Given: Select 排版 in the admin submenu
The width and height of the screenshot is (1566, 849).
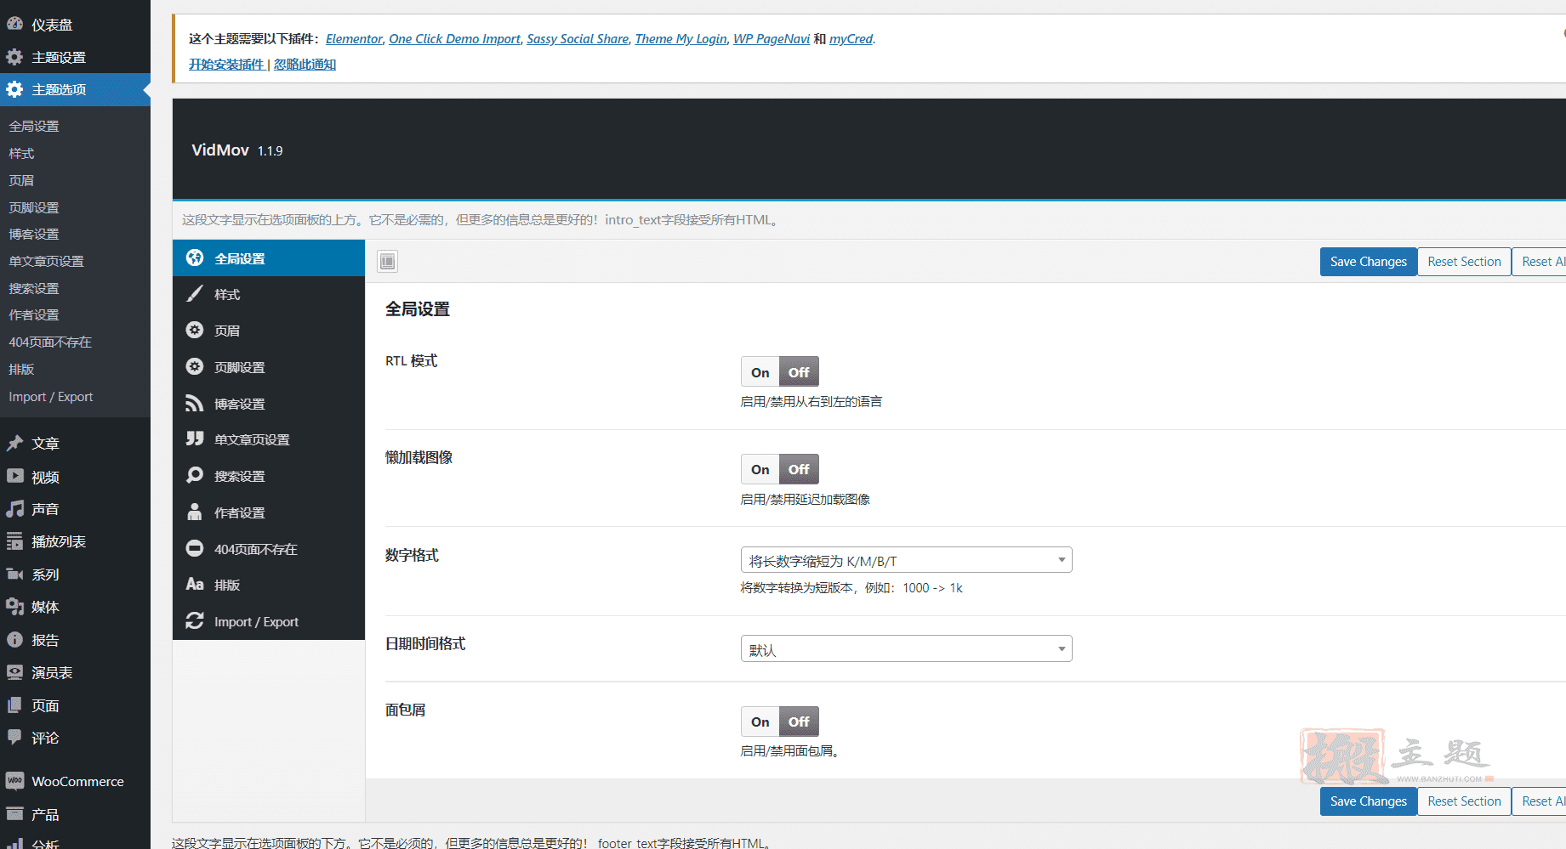Looking at the screenshot, I should (21, 369).
